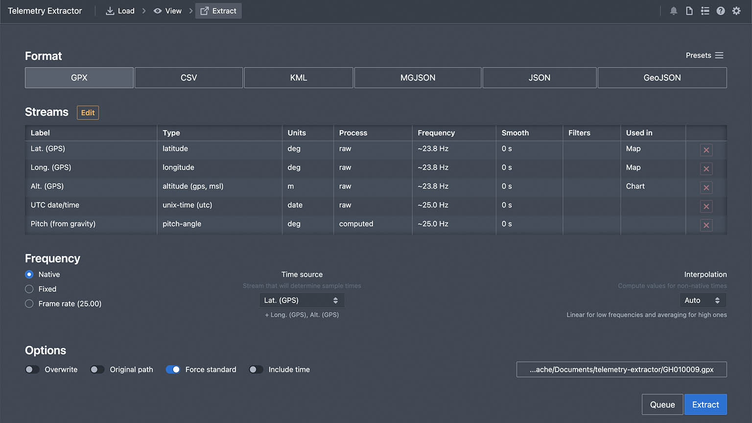The height and width of the screenshot is (423, 752).
Task: Add the job with the Queue button
Action: click(x=662, y=405)
